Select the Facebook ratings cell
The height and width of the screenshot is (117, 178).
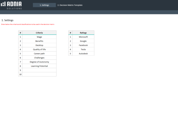coord(83,45)
